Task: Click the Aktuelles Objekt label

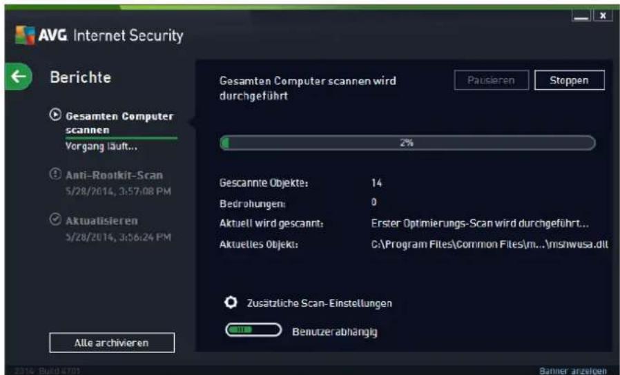Action: (259, 244)
